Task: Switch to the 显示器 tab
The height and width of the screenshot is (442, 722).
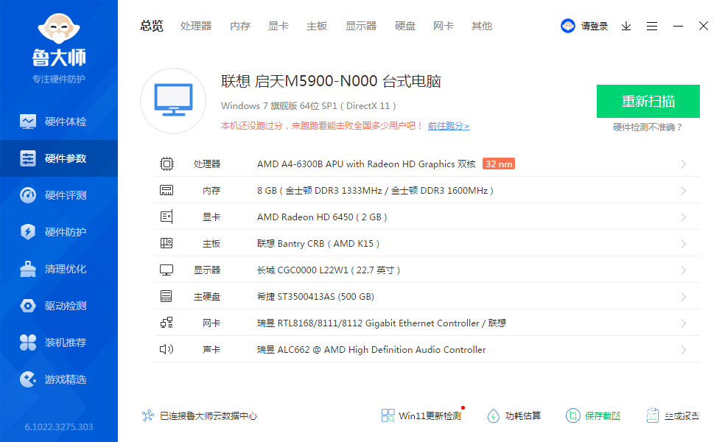Action: 361,27
